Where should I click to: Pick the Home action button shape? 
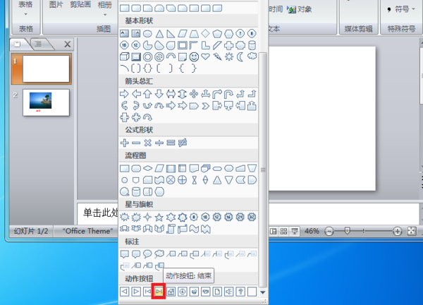[171, 291]
